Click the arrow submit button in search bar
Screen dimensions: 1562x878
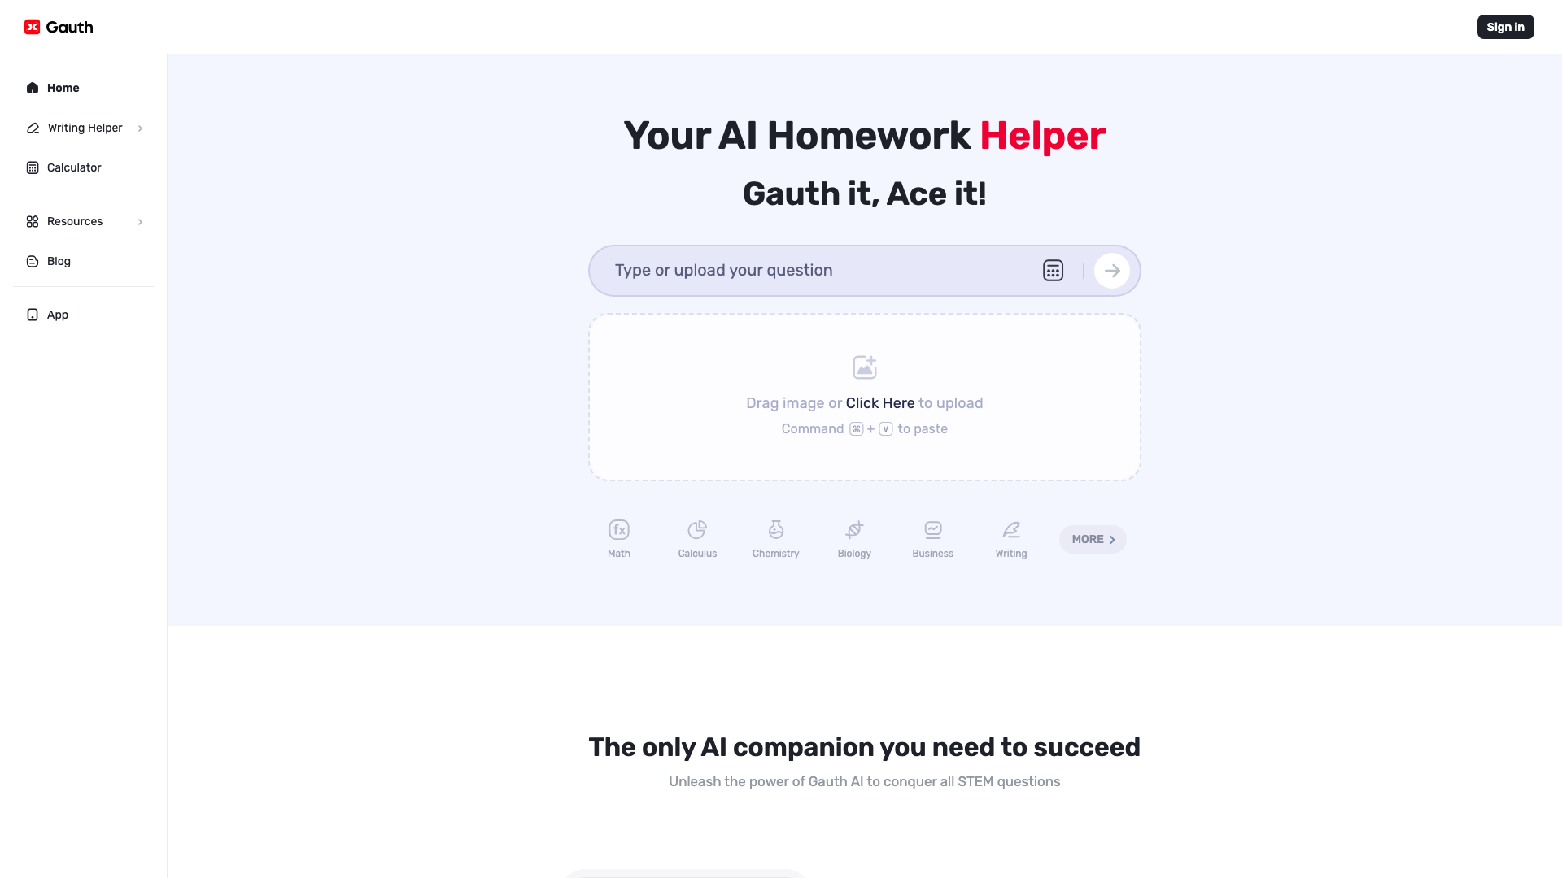pos(1112,270)
